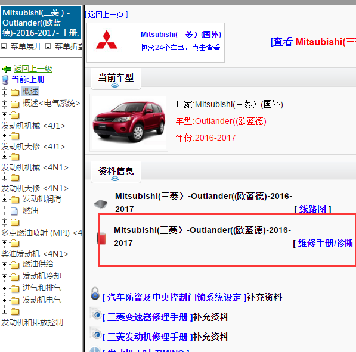Select the 资料信息 tab
356x352 pixels.
[116, 172]
